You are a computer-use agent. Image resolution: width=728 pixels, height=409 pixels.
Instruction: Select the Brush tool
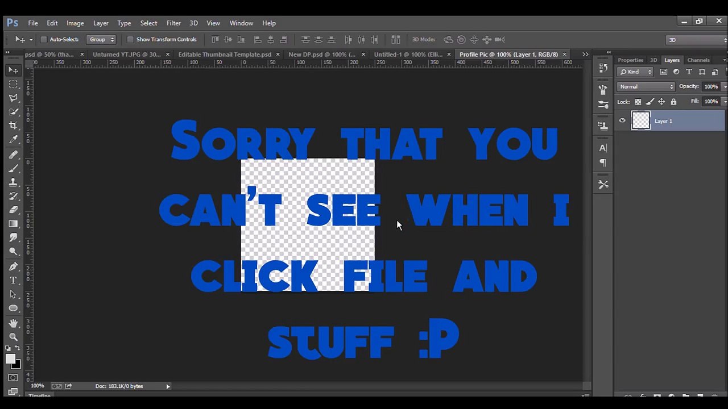13,168
